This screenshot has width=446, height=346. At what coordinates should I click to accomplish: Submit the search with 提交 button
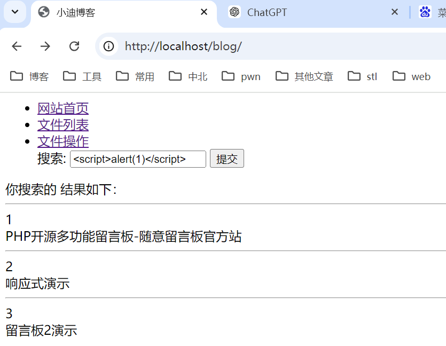point(226,159)
